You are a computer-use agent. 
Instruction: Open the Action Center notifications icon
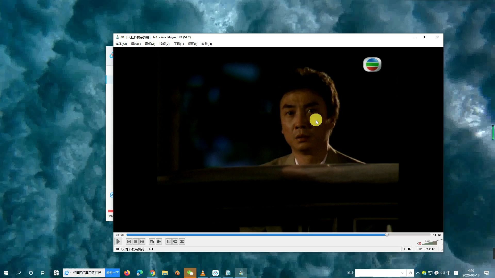[x=486, y=273]
